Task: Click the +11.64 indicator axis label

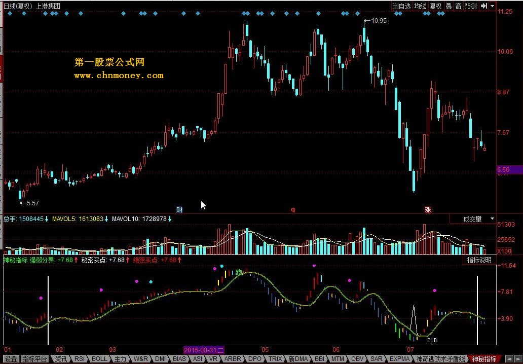Action: pyautogui.click(x=507, y=266)
